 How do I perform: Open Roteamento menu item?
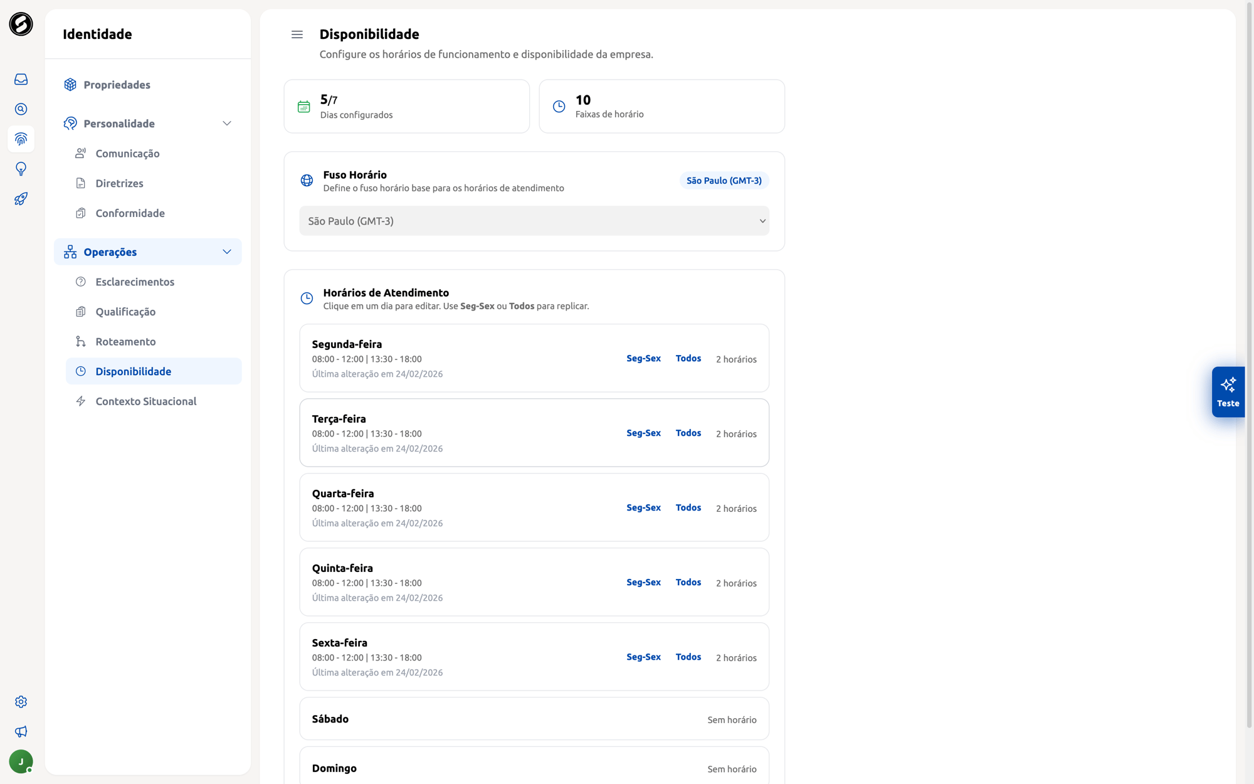pos(154,341)
